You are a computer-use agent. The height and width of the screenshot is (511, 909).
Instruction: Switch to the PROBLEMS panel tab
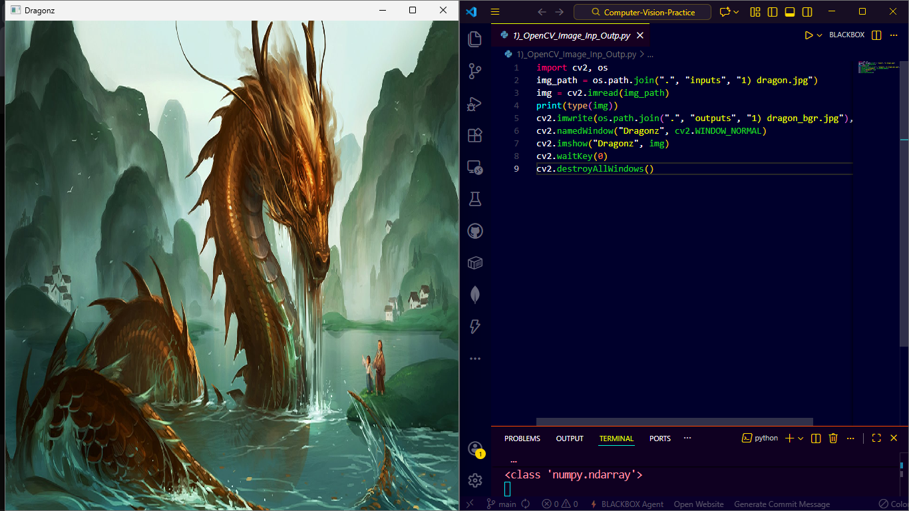point(522,438)
